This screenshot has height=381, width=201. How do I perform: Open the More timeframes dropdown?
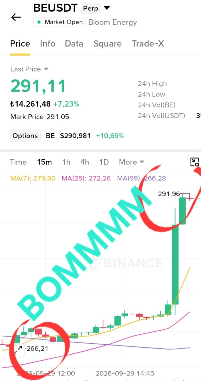coord(131,162)
